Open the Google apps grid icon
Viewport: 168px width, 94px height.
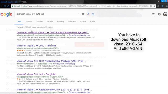[153, 14]
